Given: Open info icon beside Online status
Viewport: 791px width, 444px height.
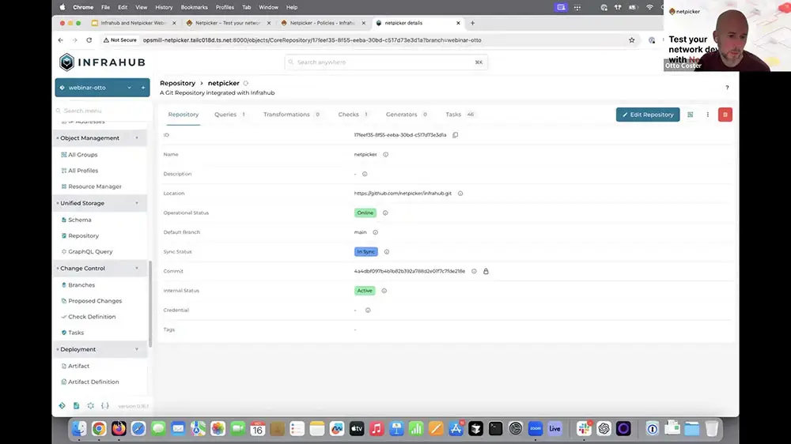Looking at the screenshot, I should click(385, 213).
